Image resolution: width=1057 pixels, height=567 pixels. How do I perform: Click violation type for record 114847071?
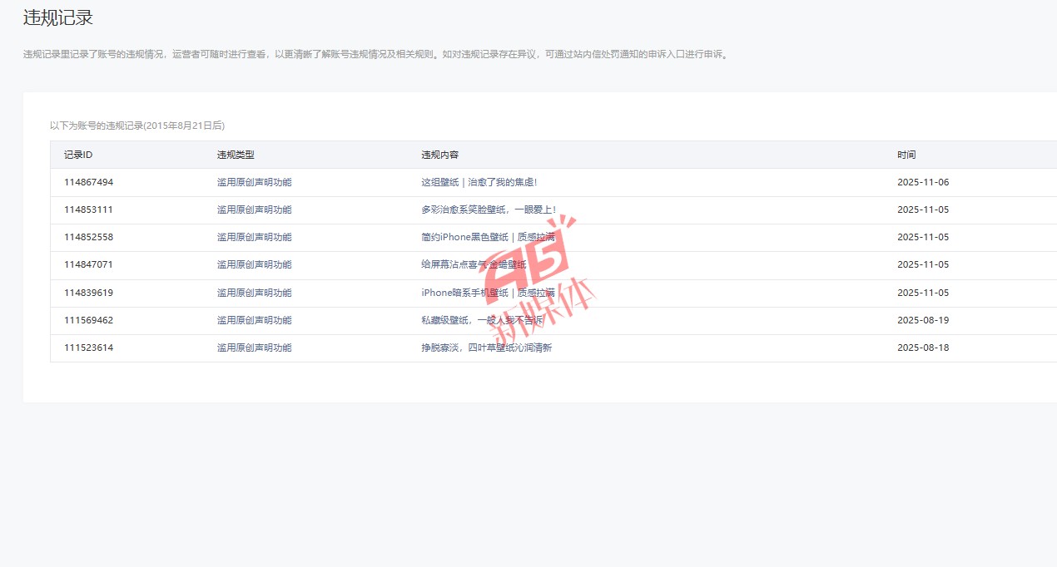pyautogui.click(x=254, y=264)
